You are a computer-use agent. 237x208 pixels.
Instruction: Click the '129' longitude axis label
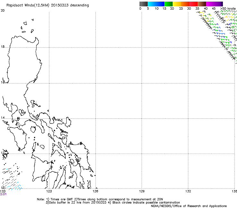(x=142, y=191)
